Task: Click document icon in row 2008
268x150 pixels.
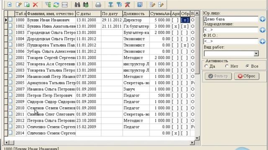Action: point(10,95)
